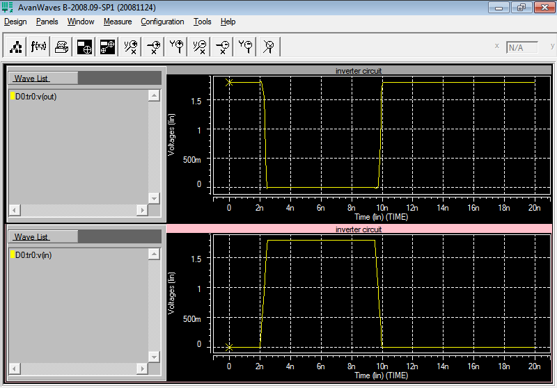Screen dimensions: 557x388
Task: Click the print waveform icon
Action: click(61, 47)
